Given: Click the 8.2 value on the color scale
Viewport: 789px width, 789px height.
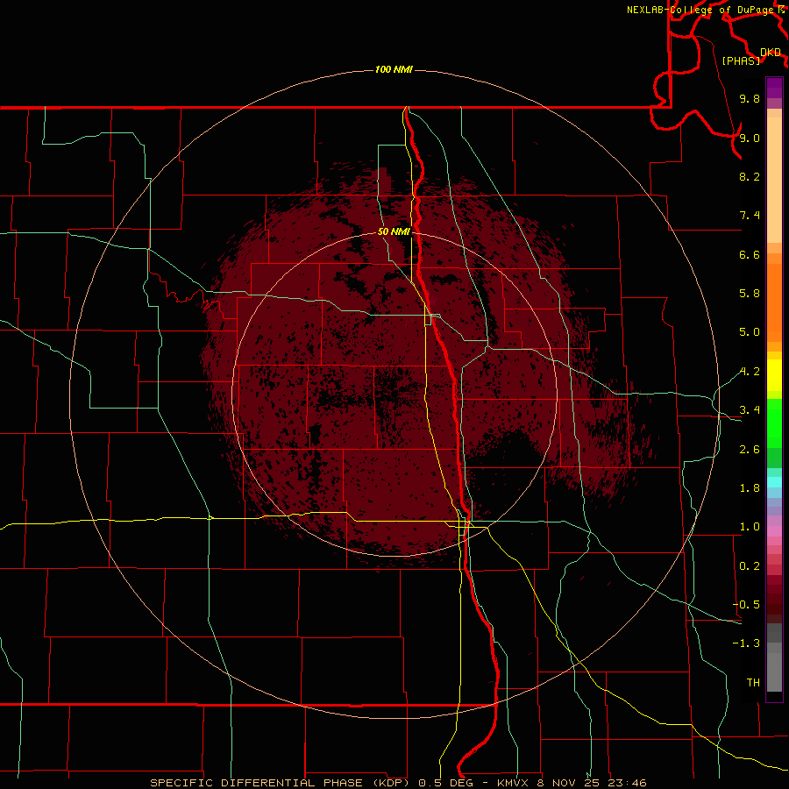Looking at the screenshot, I should coord(750,176).
